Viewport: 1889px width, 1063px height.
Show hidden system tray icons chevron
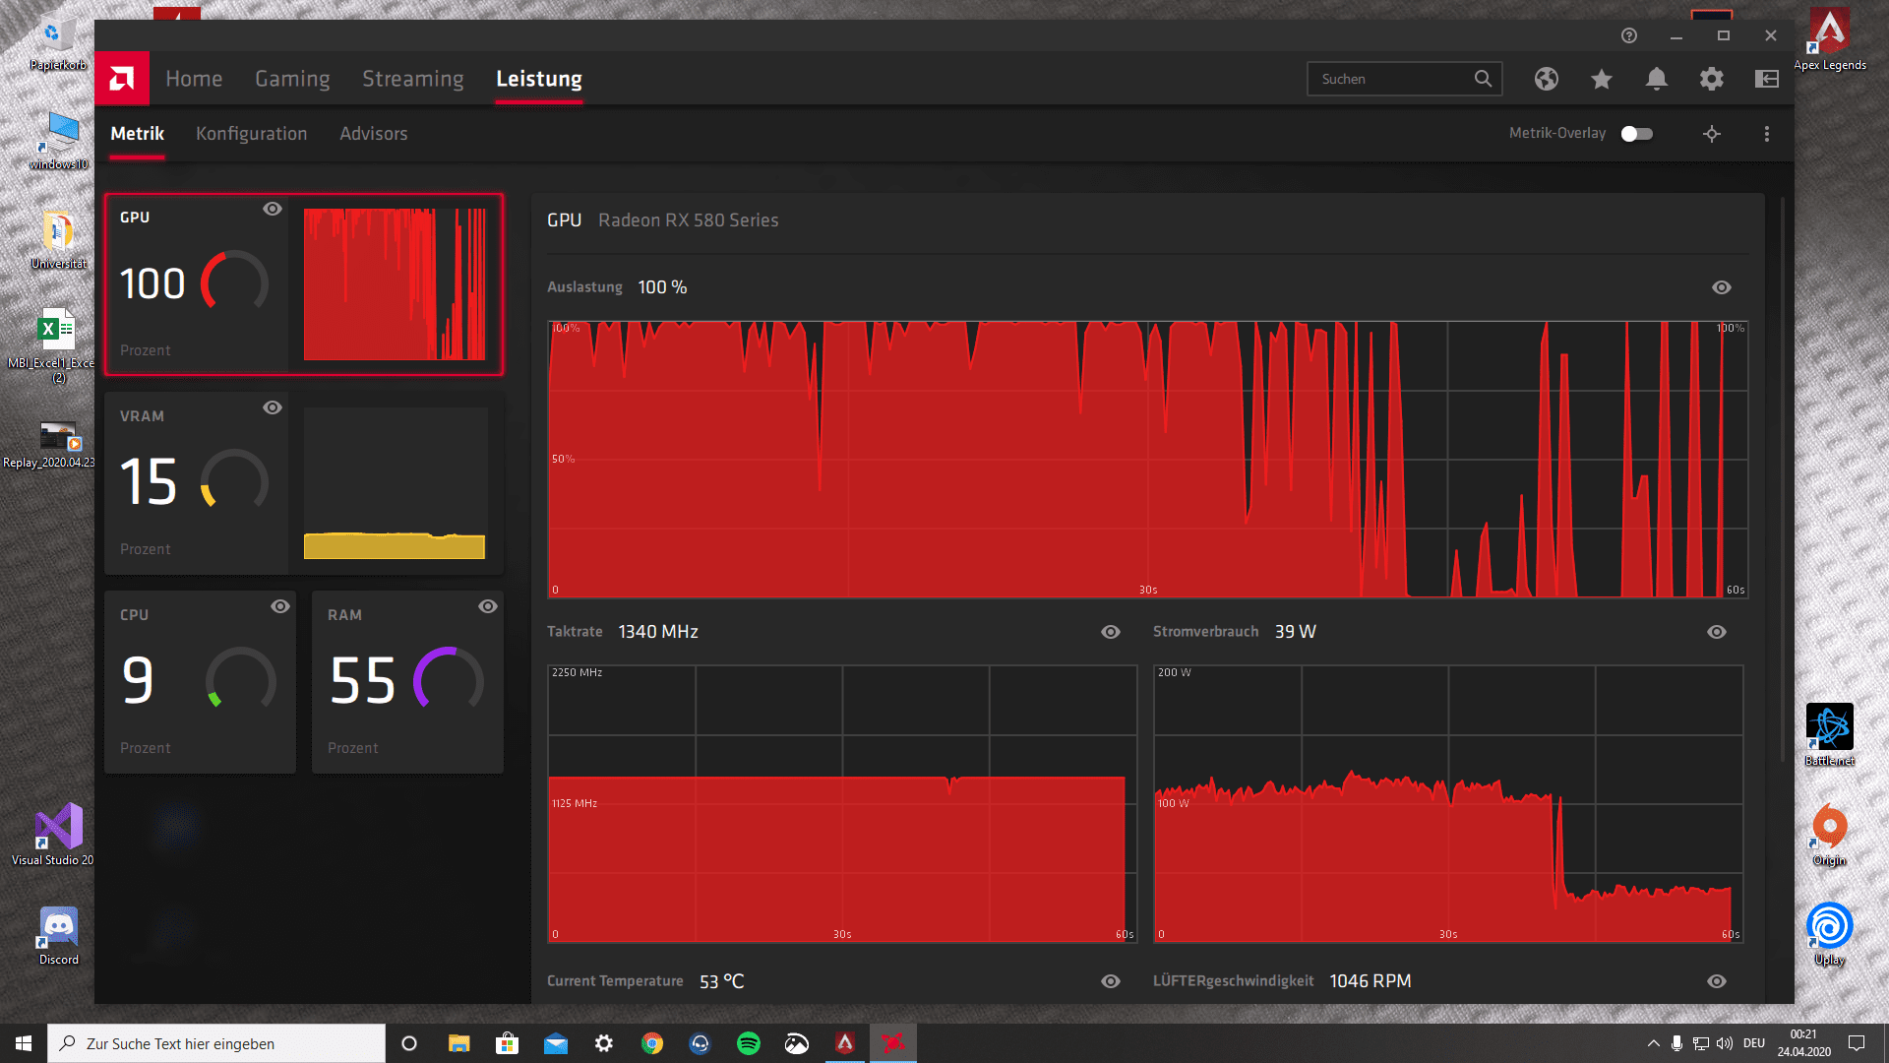click(x=1653, y=1043)
